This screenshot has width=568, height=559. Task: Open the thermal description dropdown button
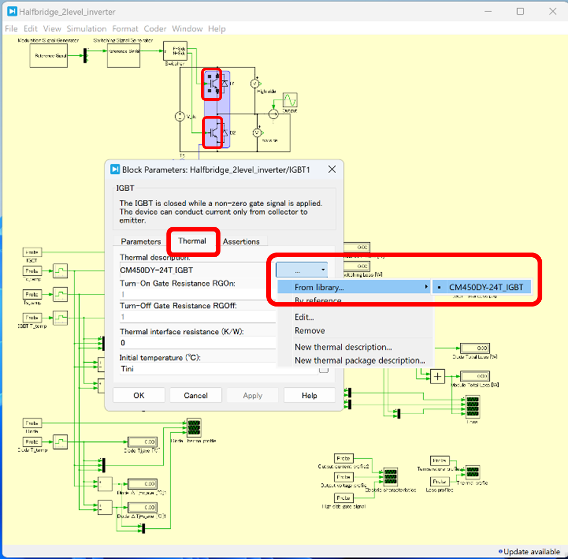[x=302, y=270]
